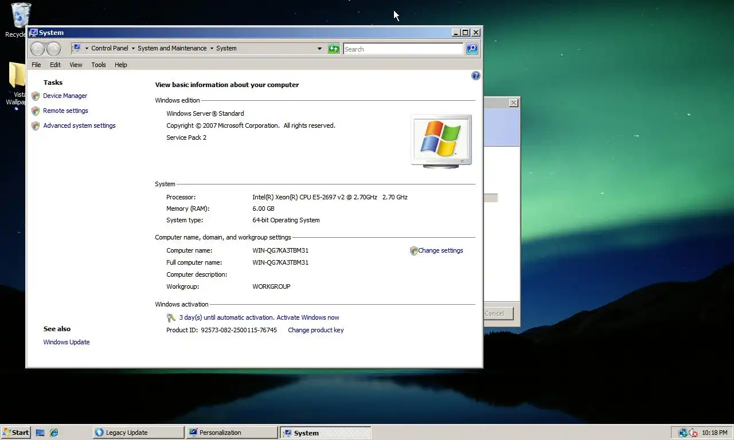This screenshot has width=734, height=440.
Task: Click Show Desktop quick launch icon
Action: [x=40, y=433]
